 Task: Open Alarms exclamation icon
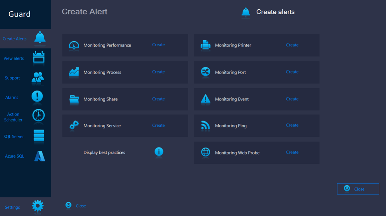[37, 96]
